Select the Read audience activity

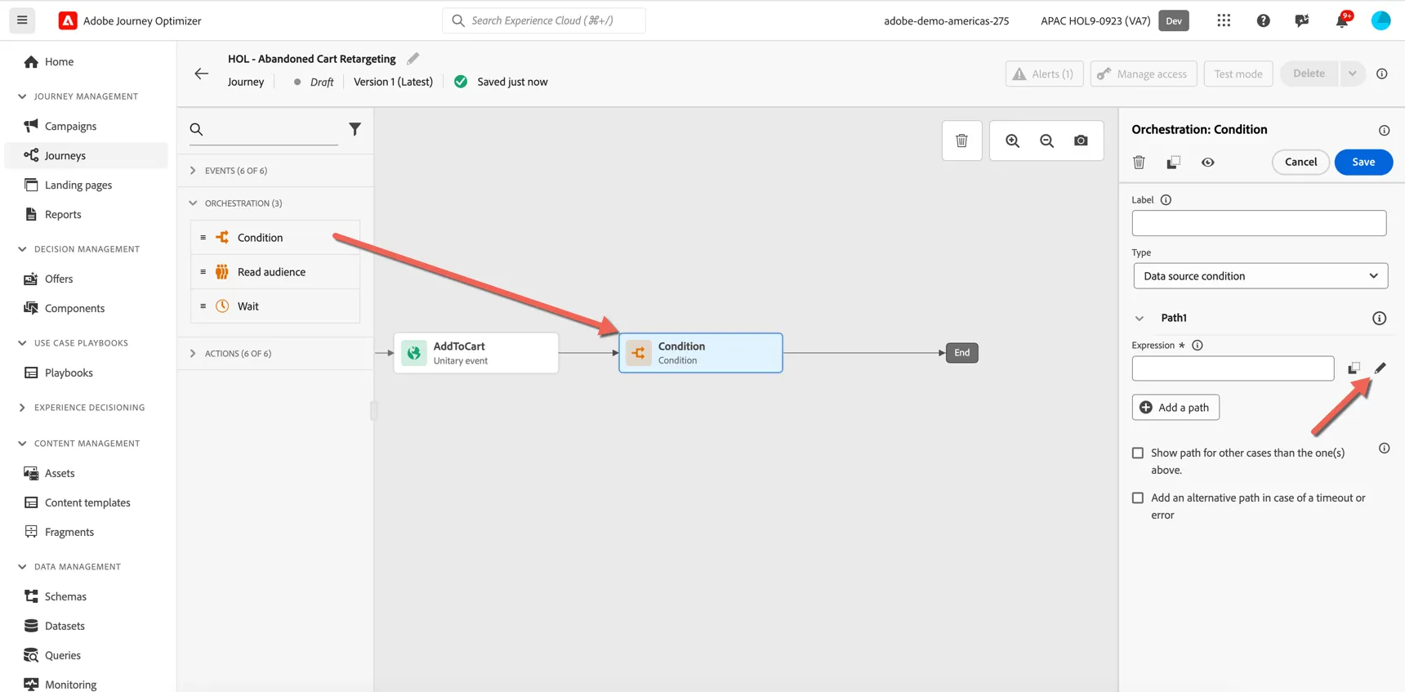pos(275,272)
